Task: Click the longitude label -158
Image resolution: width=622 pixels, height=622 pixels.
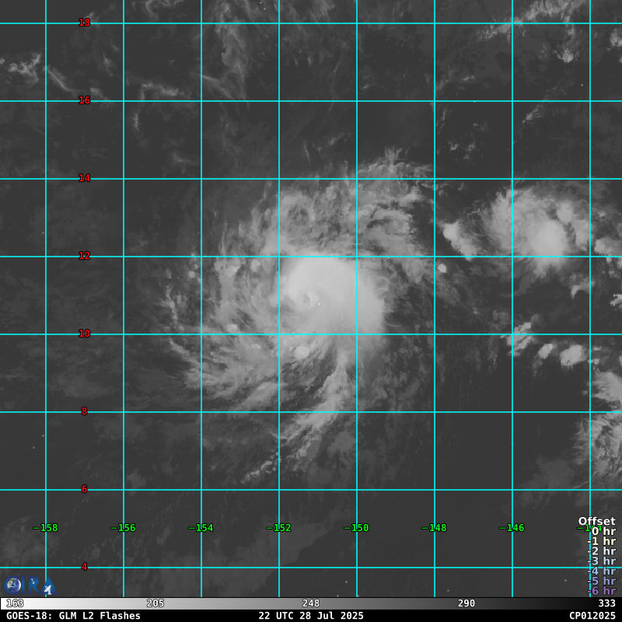Action: point(45,528)
